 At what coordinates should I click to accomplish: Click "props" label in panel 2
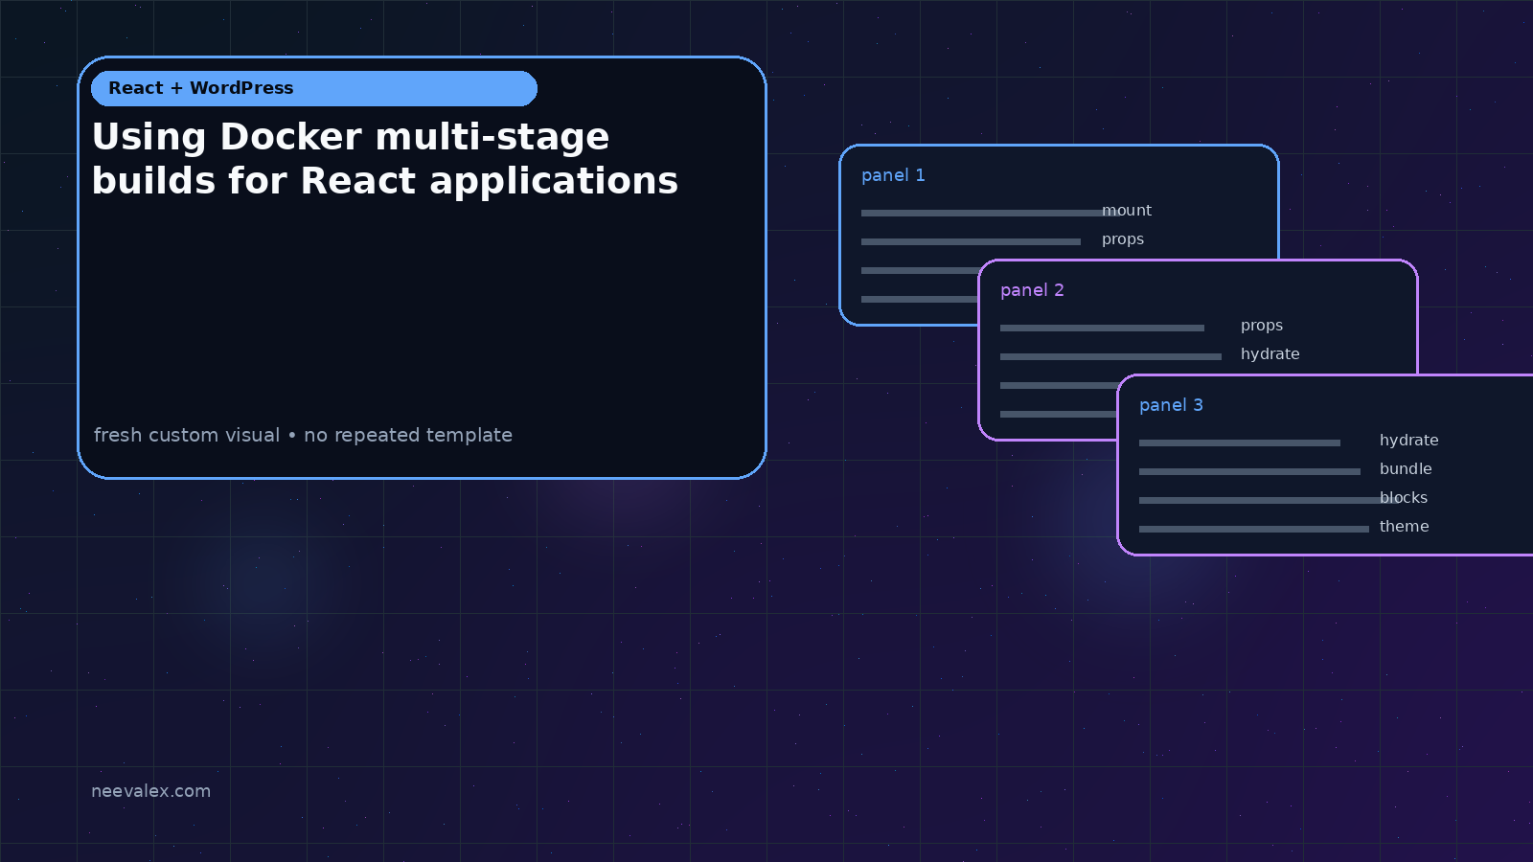point(1262,326)
